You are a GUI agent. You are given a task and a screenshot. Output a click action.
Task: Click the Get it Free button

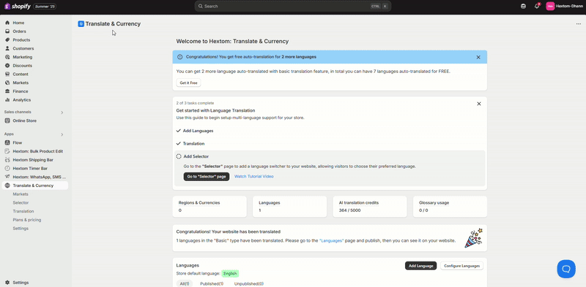(x=188, y=83)
